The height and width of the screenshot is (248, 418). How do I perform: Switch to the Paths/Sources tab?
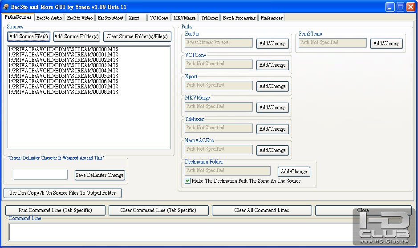18,17
